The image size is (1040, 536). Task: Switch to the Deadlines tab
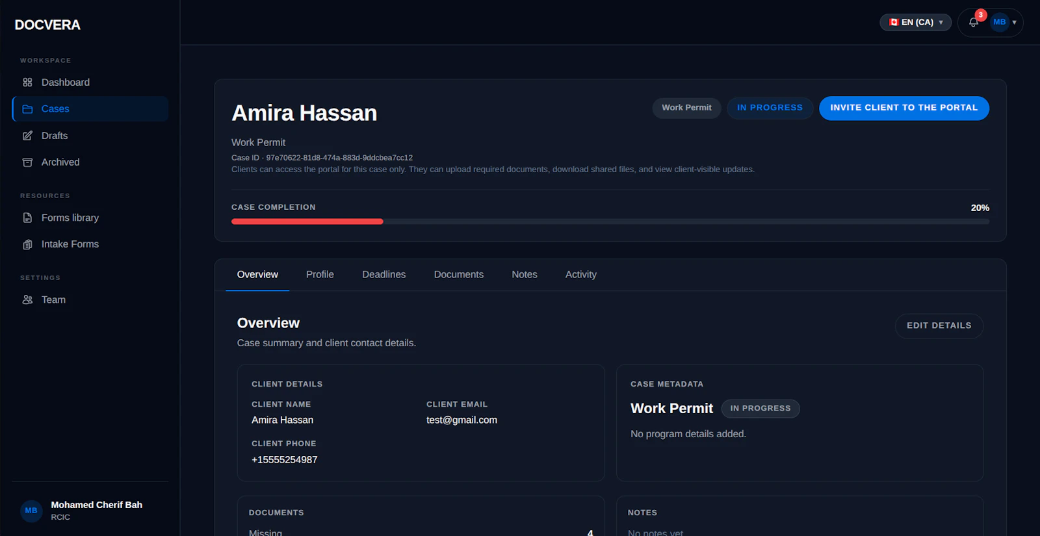pyautogui.click(x=383, y=275)
